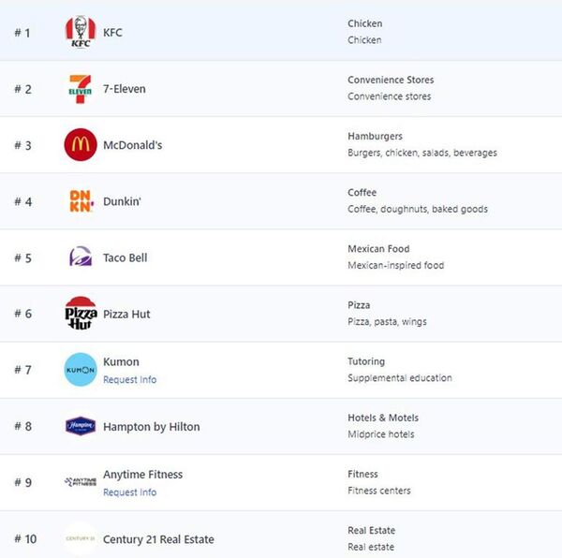Select the Taco Bell franchise name
This screenshot has width=562, height=558.
coord(126,257)
